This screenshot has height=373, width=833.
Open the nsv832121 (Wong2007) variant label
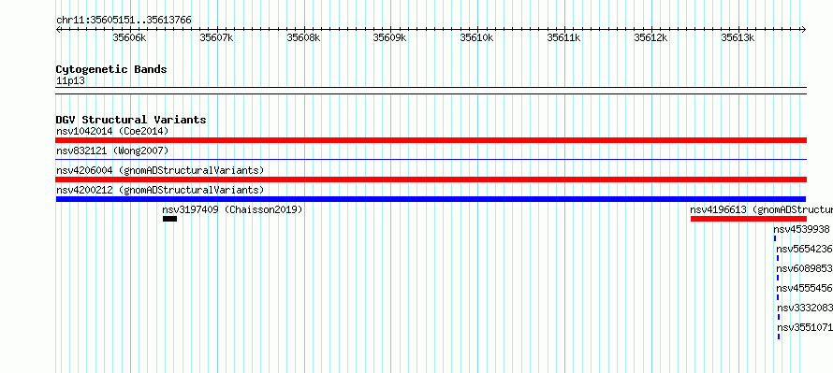click(112, 151)
